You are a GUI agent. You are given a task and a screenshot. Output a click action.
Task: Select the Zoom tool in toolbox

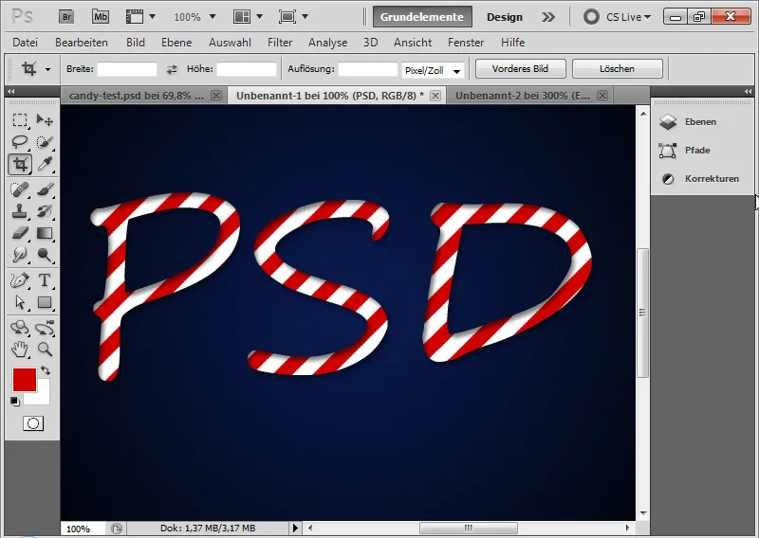pos(45,349)
